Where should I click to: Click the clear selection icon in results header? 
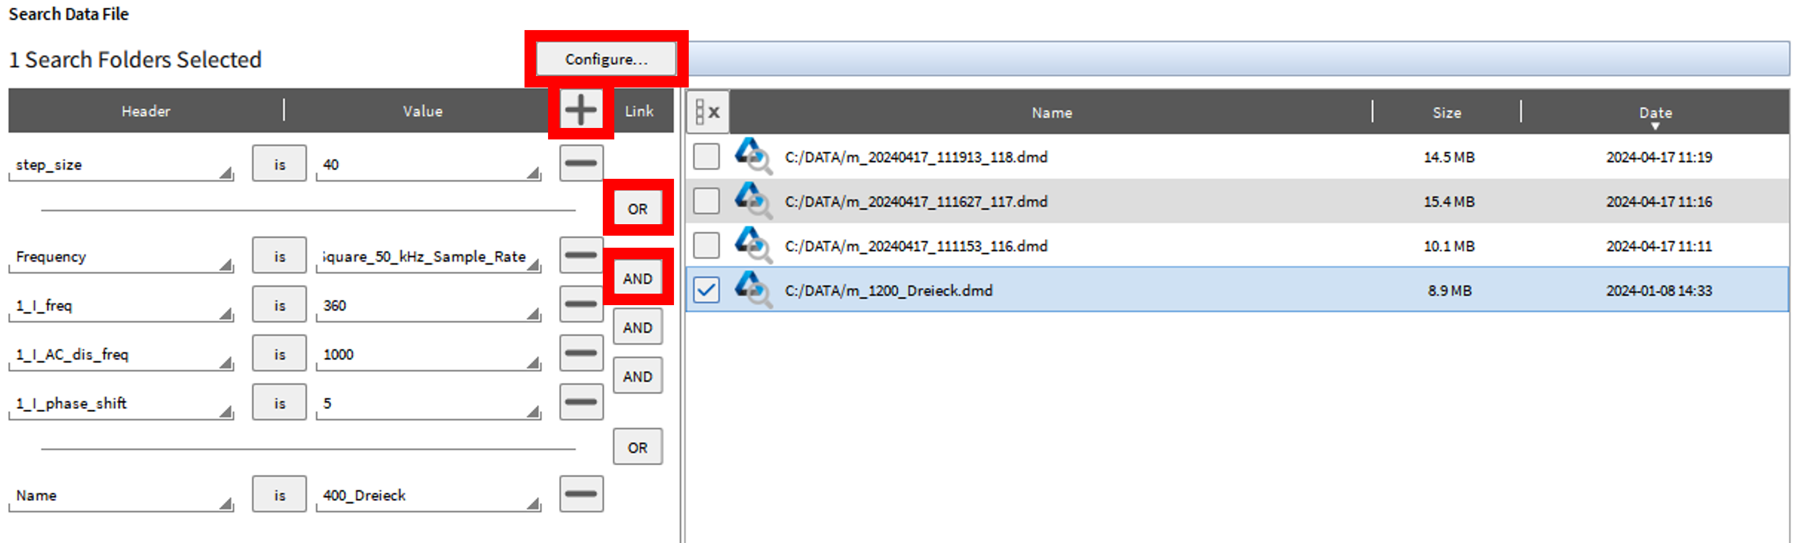click(708, 112)
